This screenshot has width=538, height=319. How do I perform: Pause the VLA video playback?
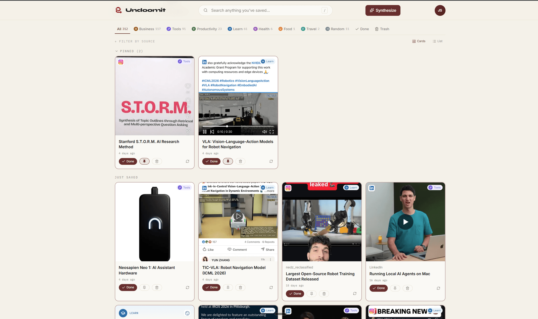point(205,132)
